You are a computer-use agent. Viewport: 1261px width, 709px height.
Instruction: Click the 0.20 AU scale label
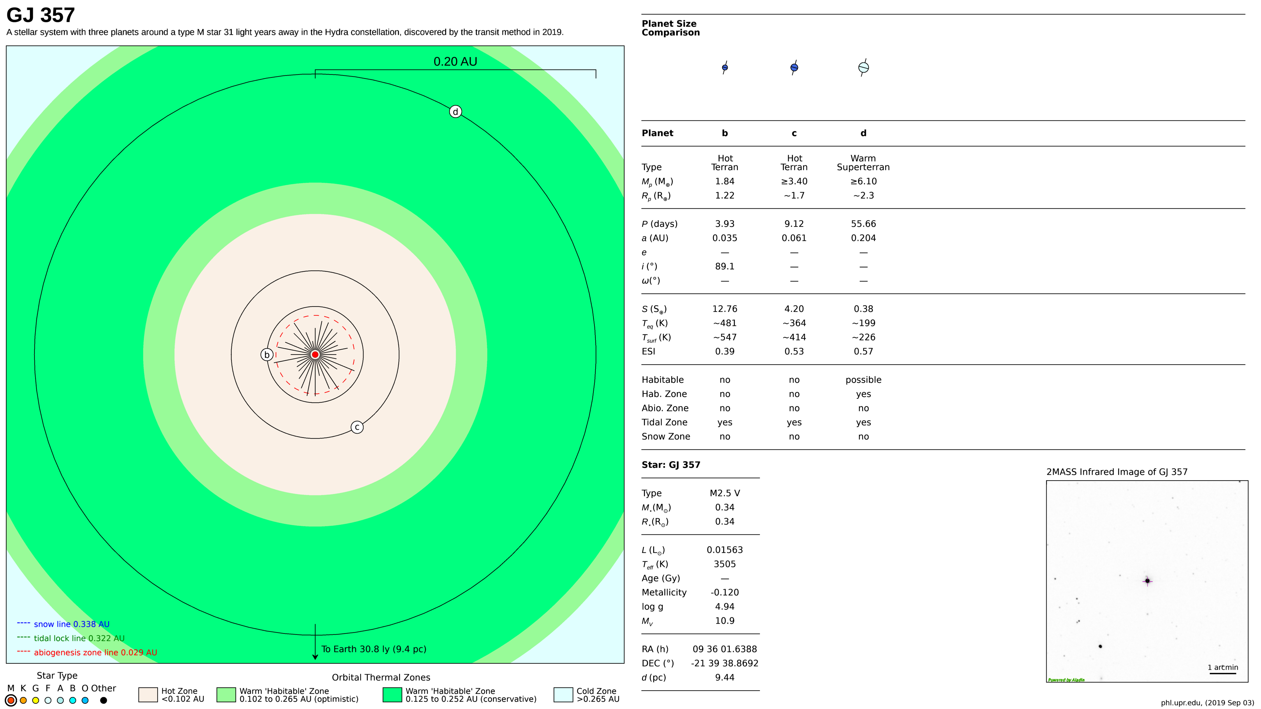455,62
